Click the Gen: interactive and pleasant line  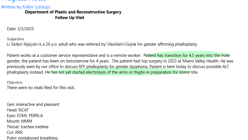33,104
